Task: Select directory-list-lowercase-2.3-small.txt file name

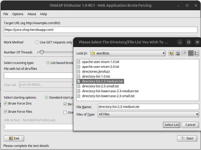Action: 108,96
